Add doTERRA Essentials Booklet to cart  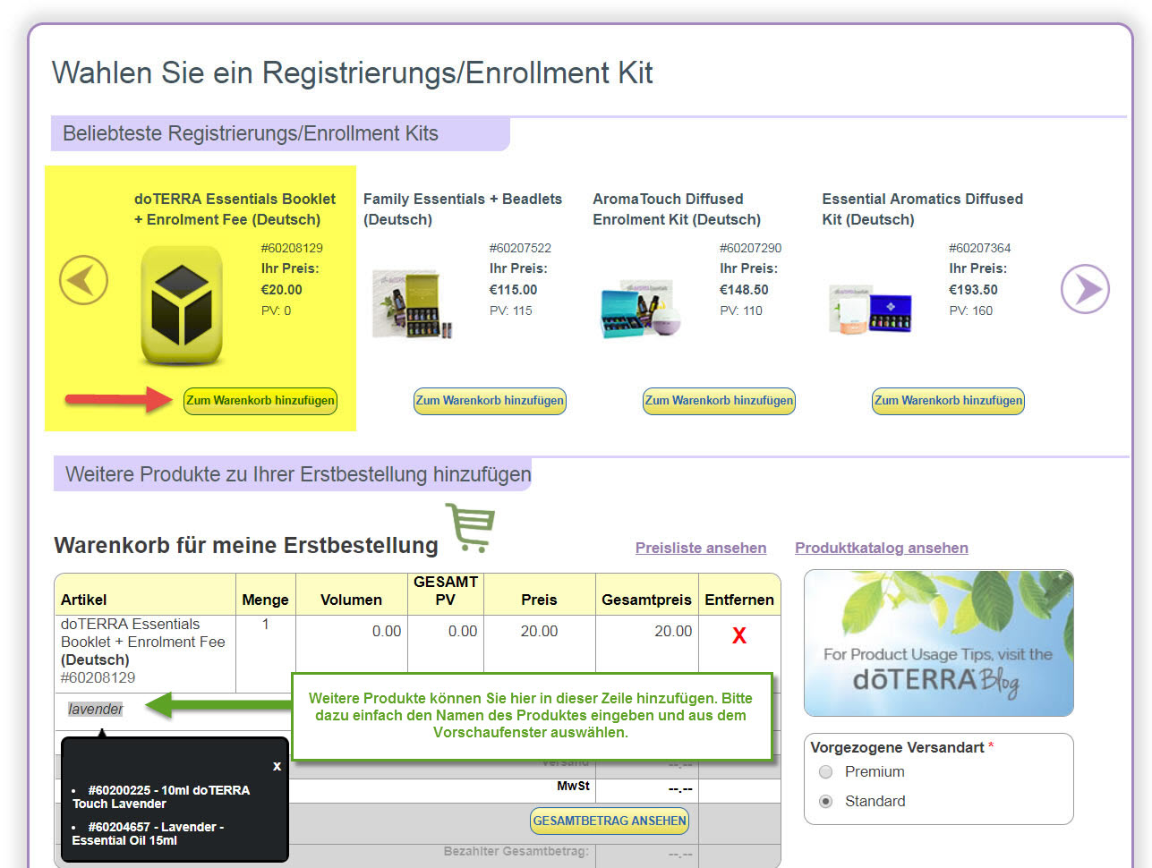click(260, 400)
